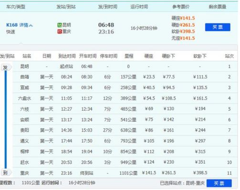Select the 六枝 station name
The image size is (240, 190).
25,109
